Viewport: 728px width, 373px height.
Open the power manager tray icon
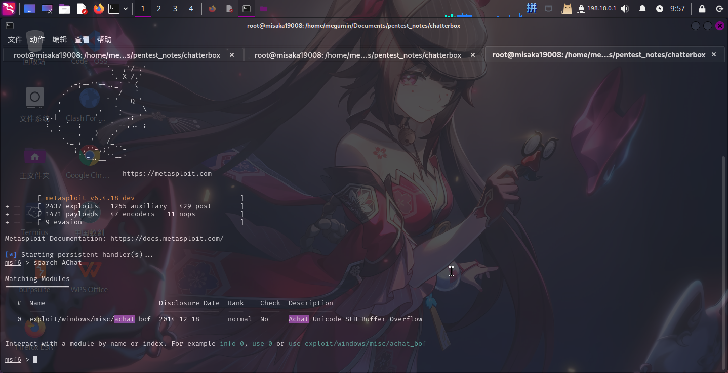pos(659,9)
